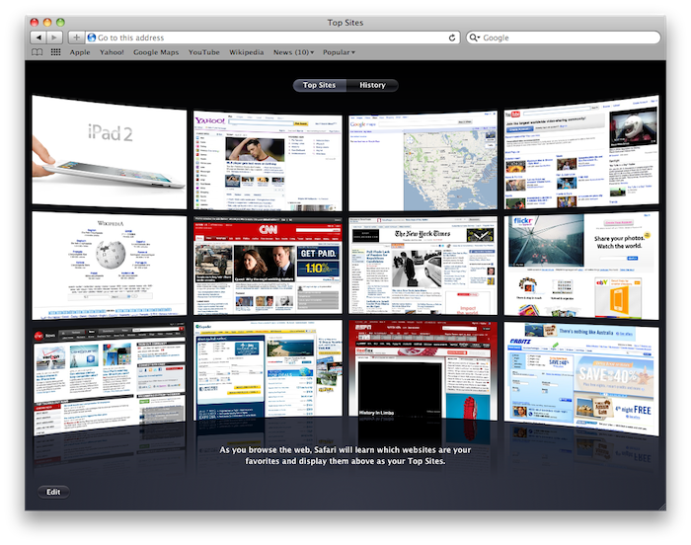
Task: Open the Expedia site thumbnail
Action: point(268,369)
